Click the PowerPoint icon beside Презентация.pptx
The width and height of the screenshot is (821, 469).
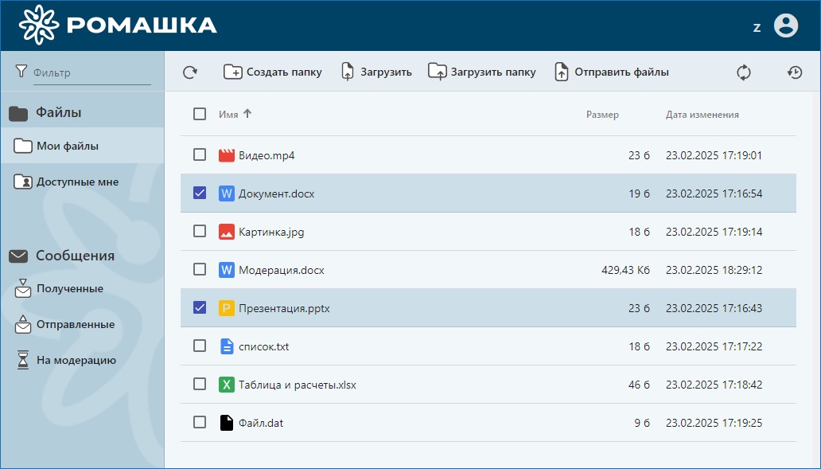pyautogui.click(x=226, y=308)
